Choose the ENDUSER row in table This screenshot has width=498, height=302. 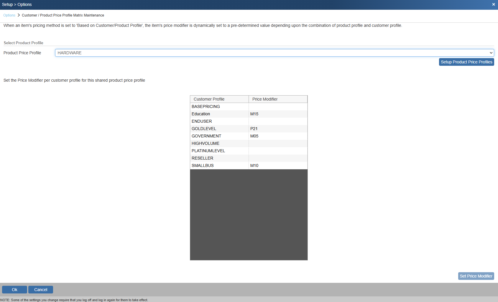202,121
